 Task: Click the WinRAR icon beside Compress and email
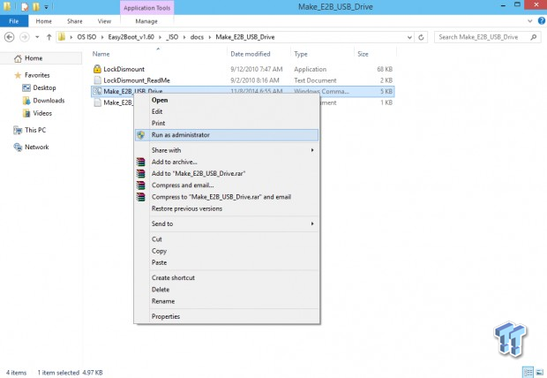coord(140,185)
